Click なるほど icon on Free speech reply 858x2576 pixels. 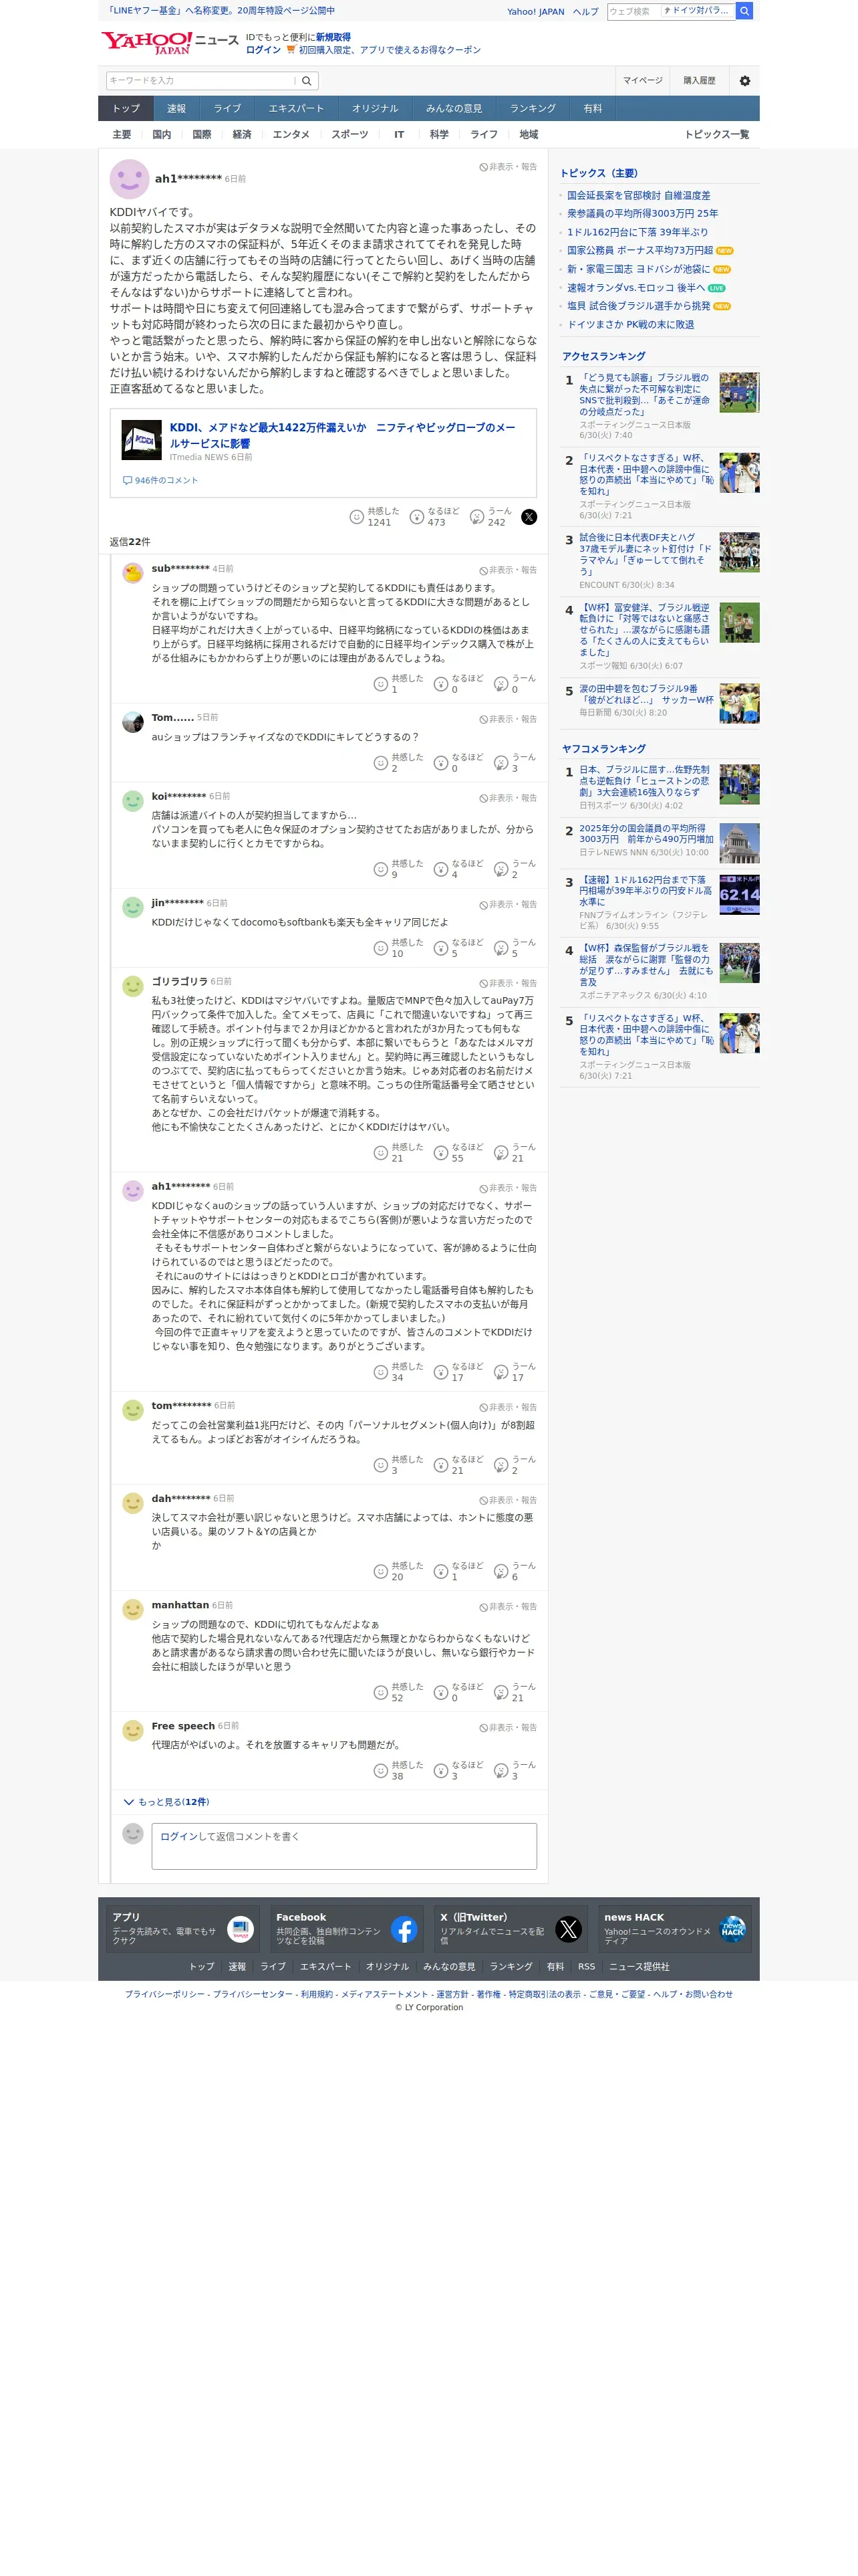[x=440, y=1771]
